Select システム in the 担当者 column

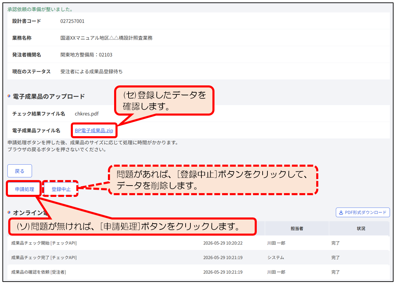(x=275, y=258)
